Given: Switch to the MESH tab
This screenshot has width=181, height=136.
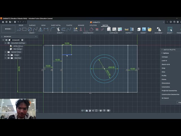Looking at the screenshot, I should (43, 25).
